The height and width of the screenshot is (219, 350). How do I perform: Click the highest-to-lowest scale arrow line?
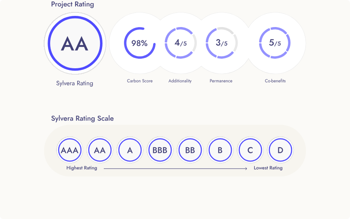tap(175, 169)
